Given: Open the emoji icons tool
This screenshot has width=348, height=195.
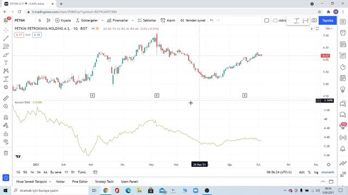Looking at the screenshot, I should coord(6,87).
